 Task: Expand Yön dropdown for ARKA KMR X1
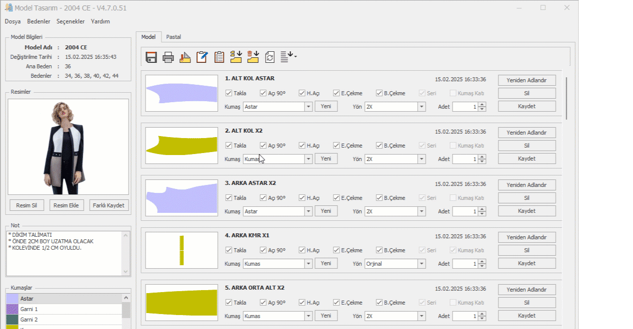tap(422, 264)
